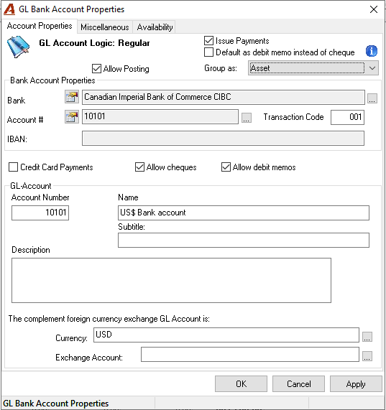
Task: Browse banks with ellipsis button beside Bank field
Action: click(x=372, y=98)
